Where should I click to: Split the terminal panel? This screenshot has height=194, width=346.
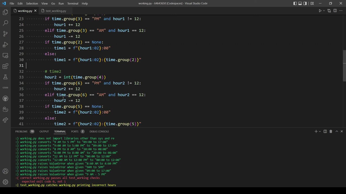coord(325,131)
